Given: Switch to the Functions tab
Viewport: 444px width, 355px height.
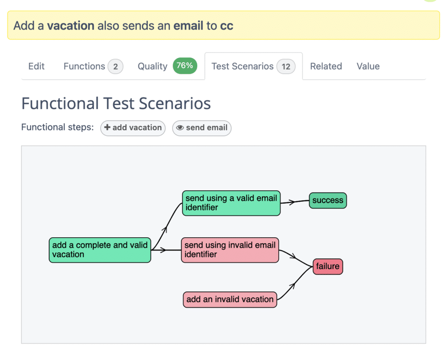Looking at the screenshot, I should (84, 66).
